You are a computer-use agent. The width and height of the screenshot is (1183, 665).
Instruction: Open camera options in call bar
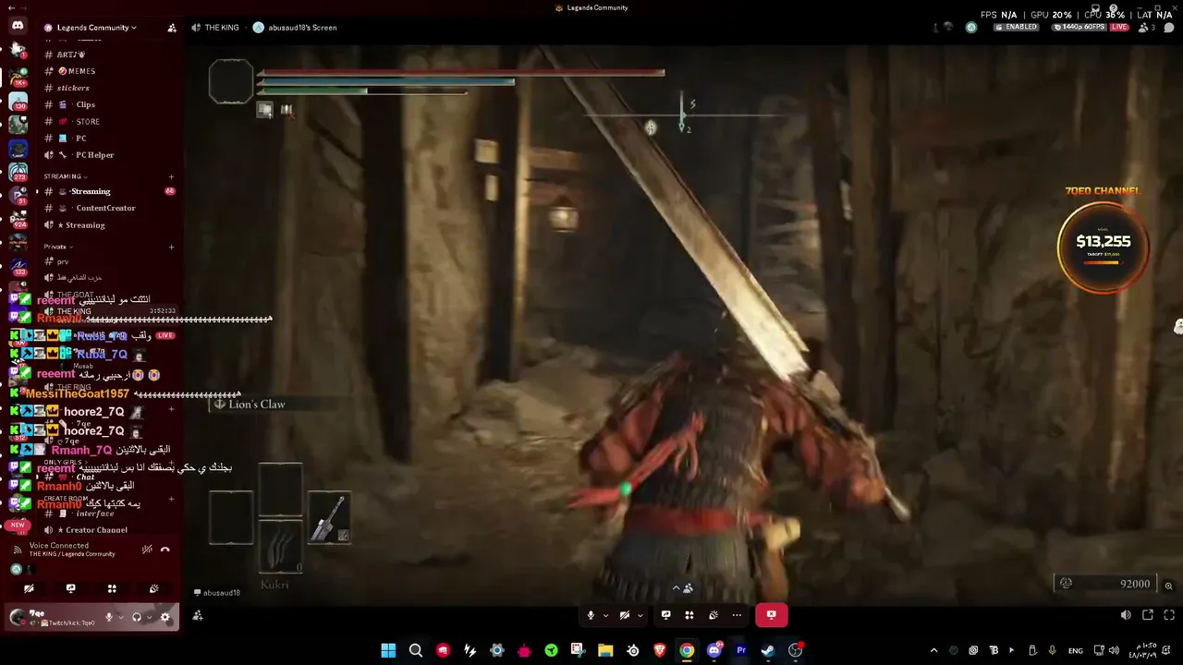coord(640,615)
